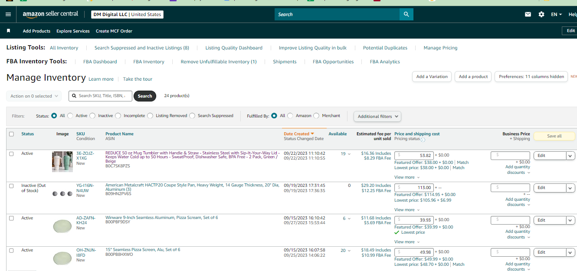Viewport: 577px width, 271px height.
Task: Open Winware 9-Inch Seamless Aluminum product link
Action: [x=162, y=218]
